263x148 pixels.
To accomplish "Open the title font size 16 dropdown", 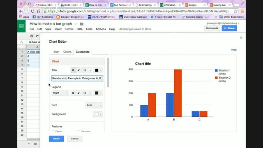I will tap(87, 70).
